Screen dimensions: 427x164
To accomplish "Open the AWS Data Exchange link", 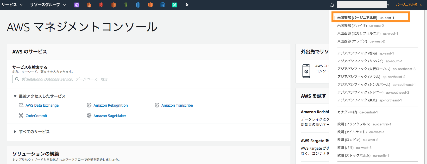I will [42, 105].
